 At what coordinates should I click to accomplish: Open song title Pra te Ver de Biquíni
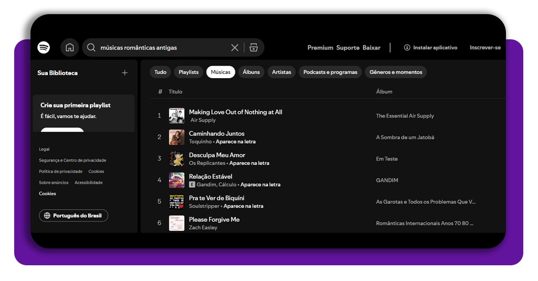tap(216, 198)
